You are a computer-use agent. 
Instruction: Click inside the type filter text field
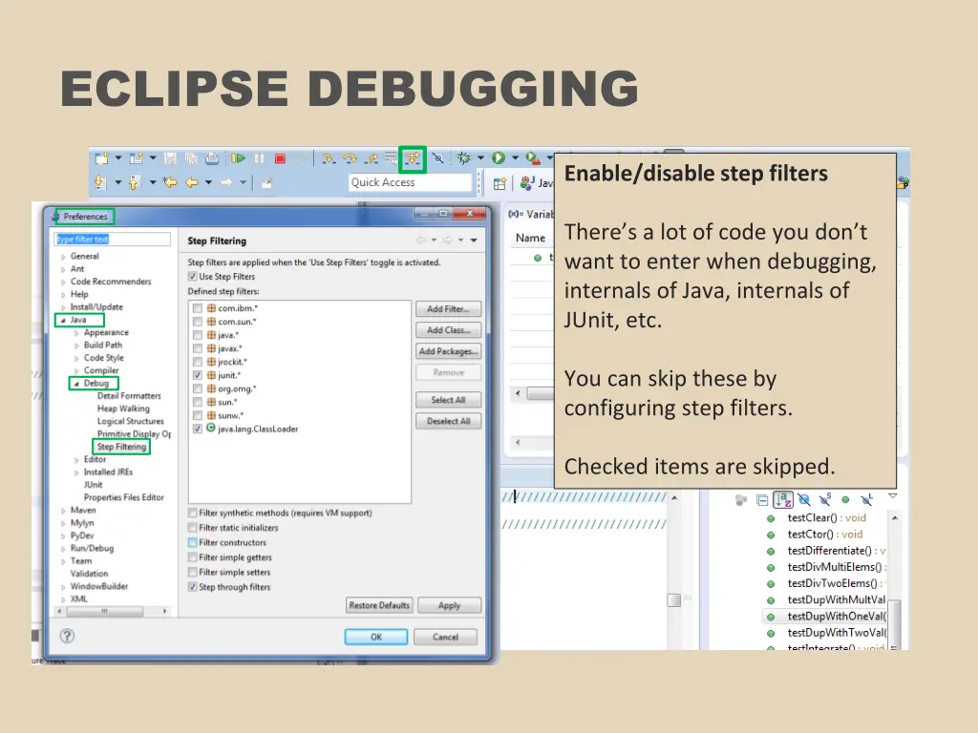(112, 239)
